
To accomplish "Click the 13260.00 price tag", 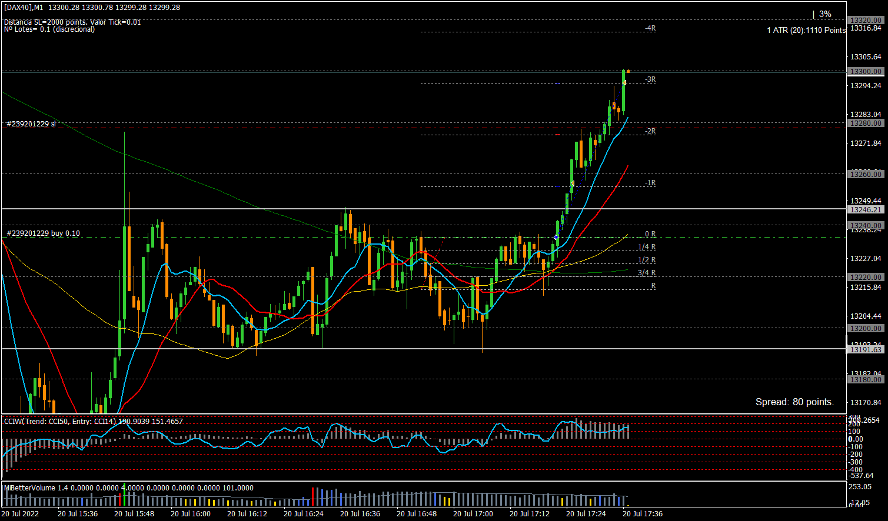I will point(865,174).
